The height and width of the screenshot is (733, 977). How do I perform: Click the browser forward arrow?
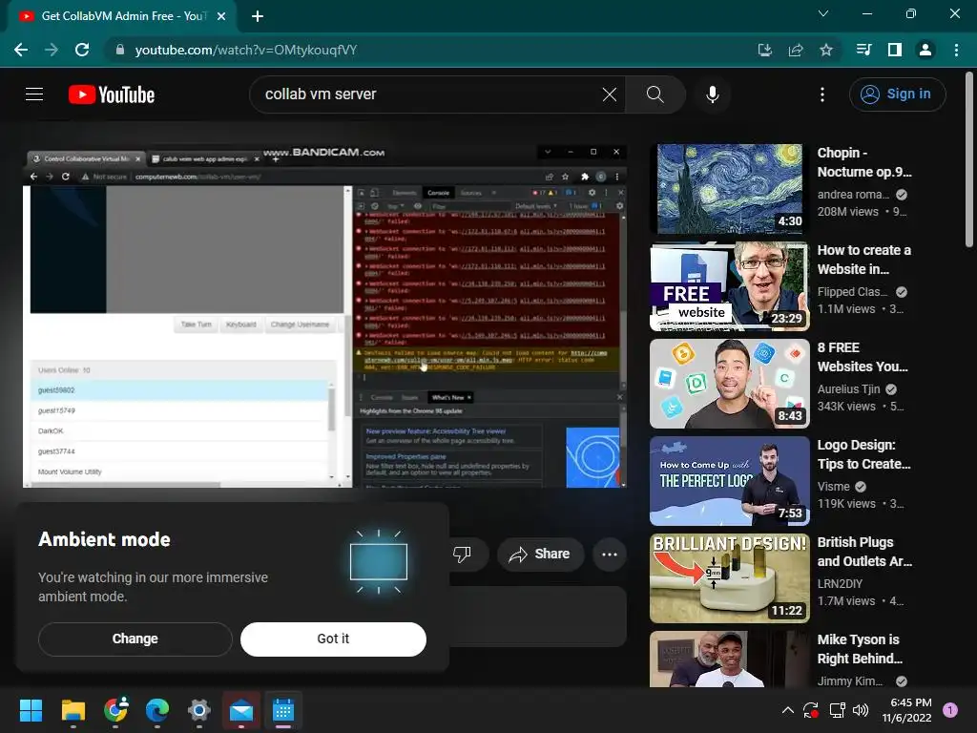point(52,50)
